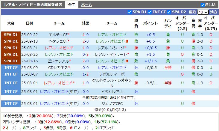Click オーバーアンダー (2.5) column header
The image size is (219, 131).
pyautogui.click(x=182, y=23)
